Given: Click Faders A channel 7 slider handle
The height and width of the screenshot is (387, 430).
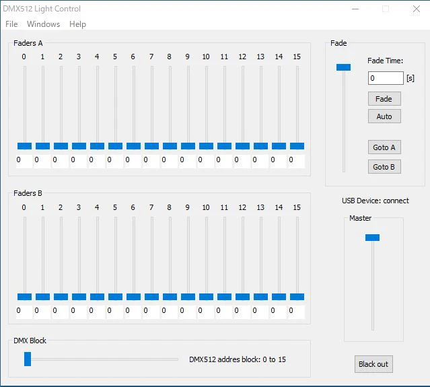Looking at the screenshot, I should click(151, 146).
